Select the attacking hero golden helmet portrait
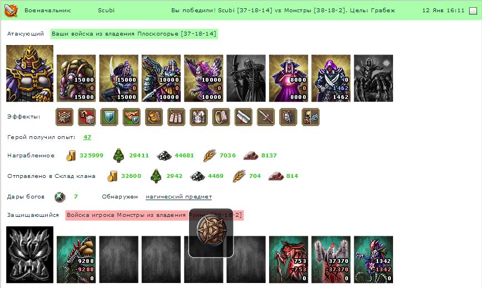This screenshot has width=482, height=288. (30, 73)
